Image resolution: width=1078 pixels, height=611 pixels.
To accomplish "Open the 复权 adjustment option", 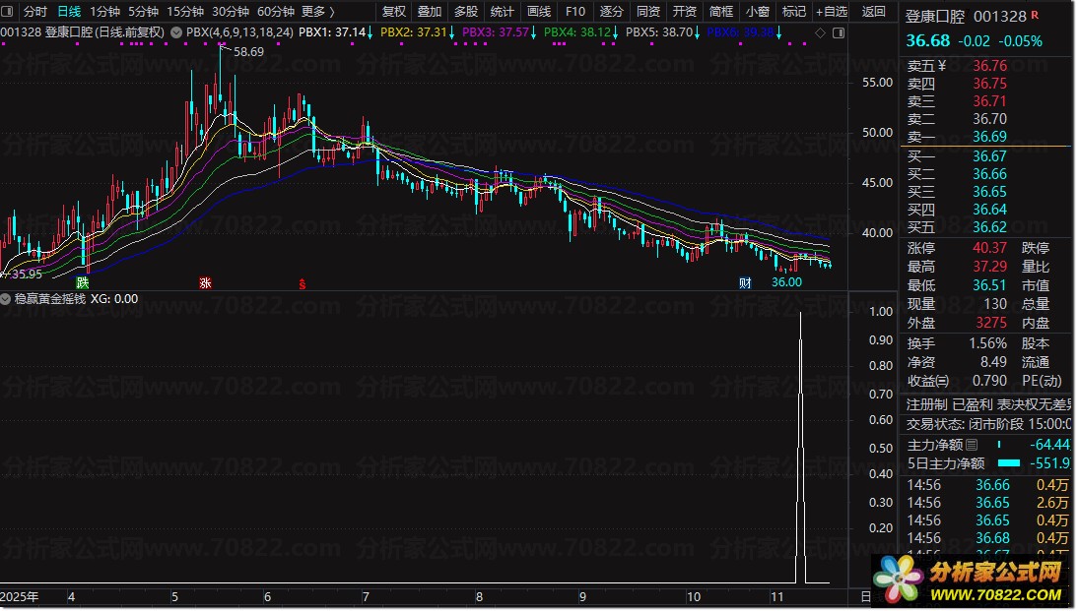I will (x=394, y=11).
